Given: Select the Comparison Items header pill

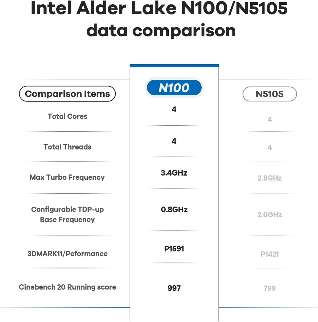Looking at the screenshot, I should (67, 94).
